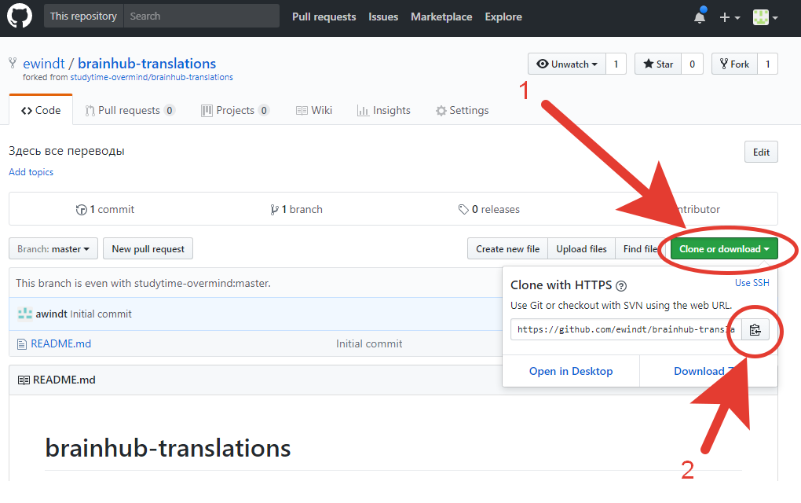The image size is (801, 503).
Task: Open Pull requests in the top navigation
Action: point(324,17)
